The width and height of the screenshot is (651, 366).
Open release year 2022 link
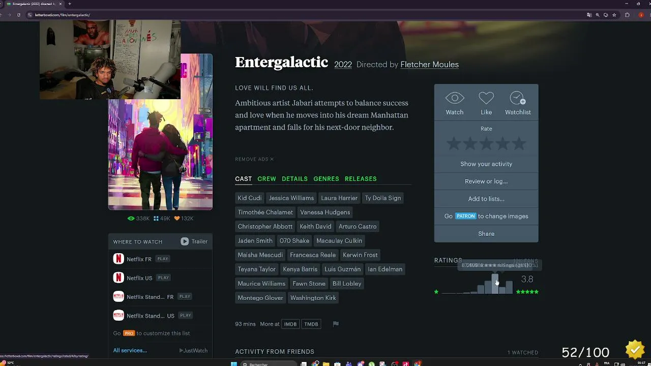(343, 65)
